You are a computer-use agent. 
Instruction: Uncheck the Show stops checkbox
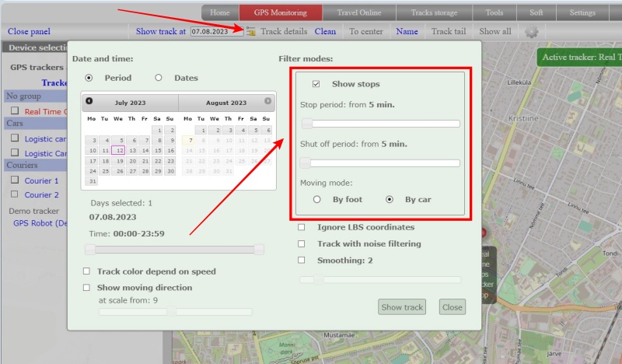(316, 84)
